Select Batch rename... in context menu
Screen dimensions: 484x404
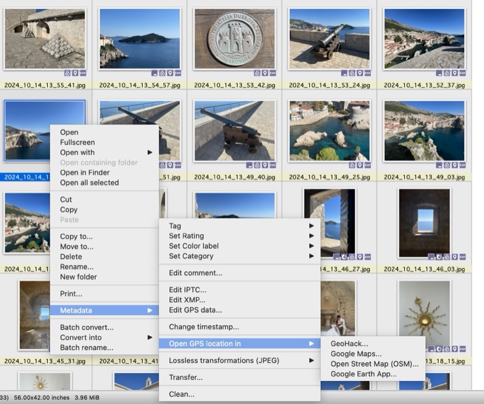tap(87, 348)
